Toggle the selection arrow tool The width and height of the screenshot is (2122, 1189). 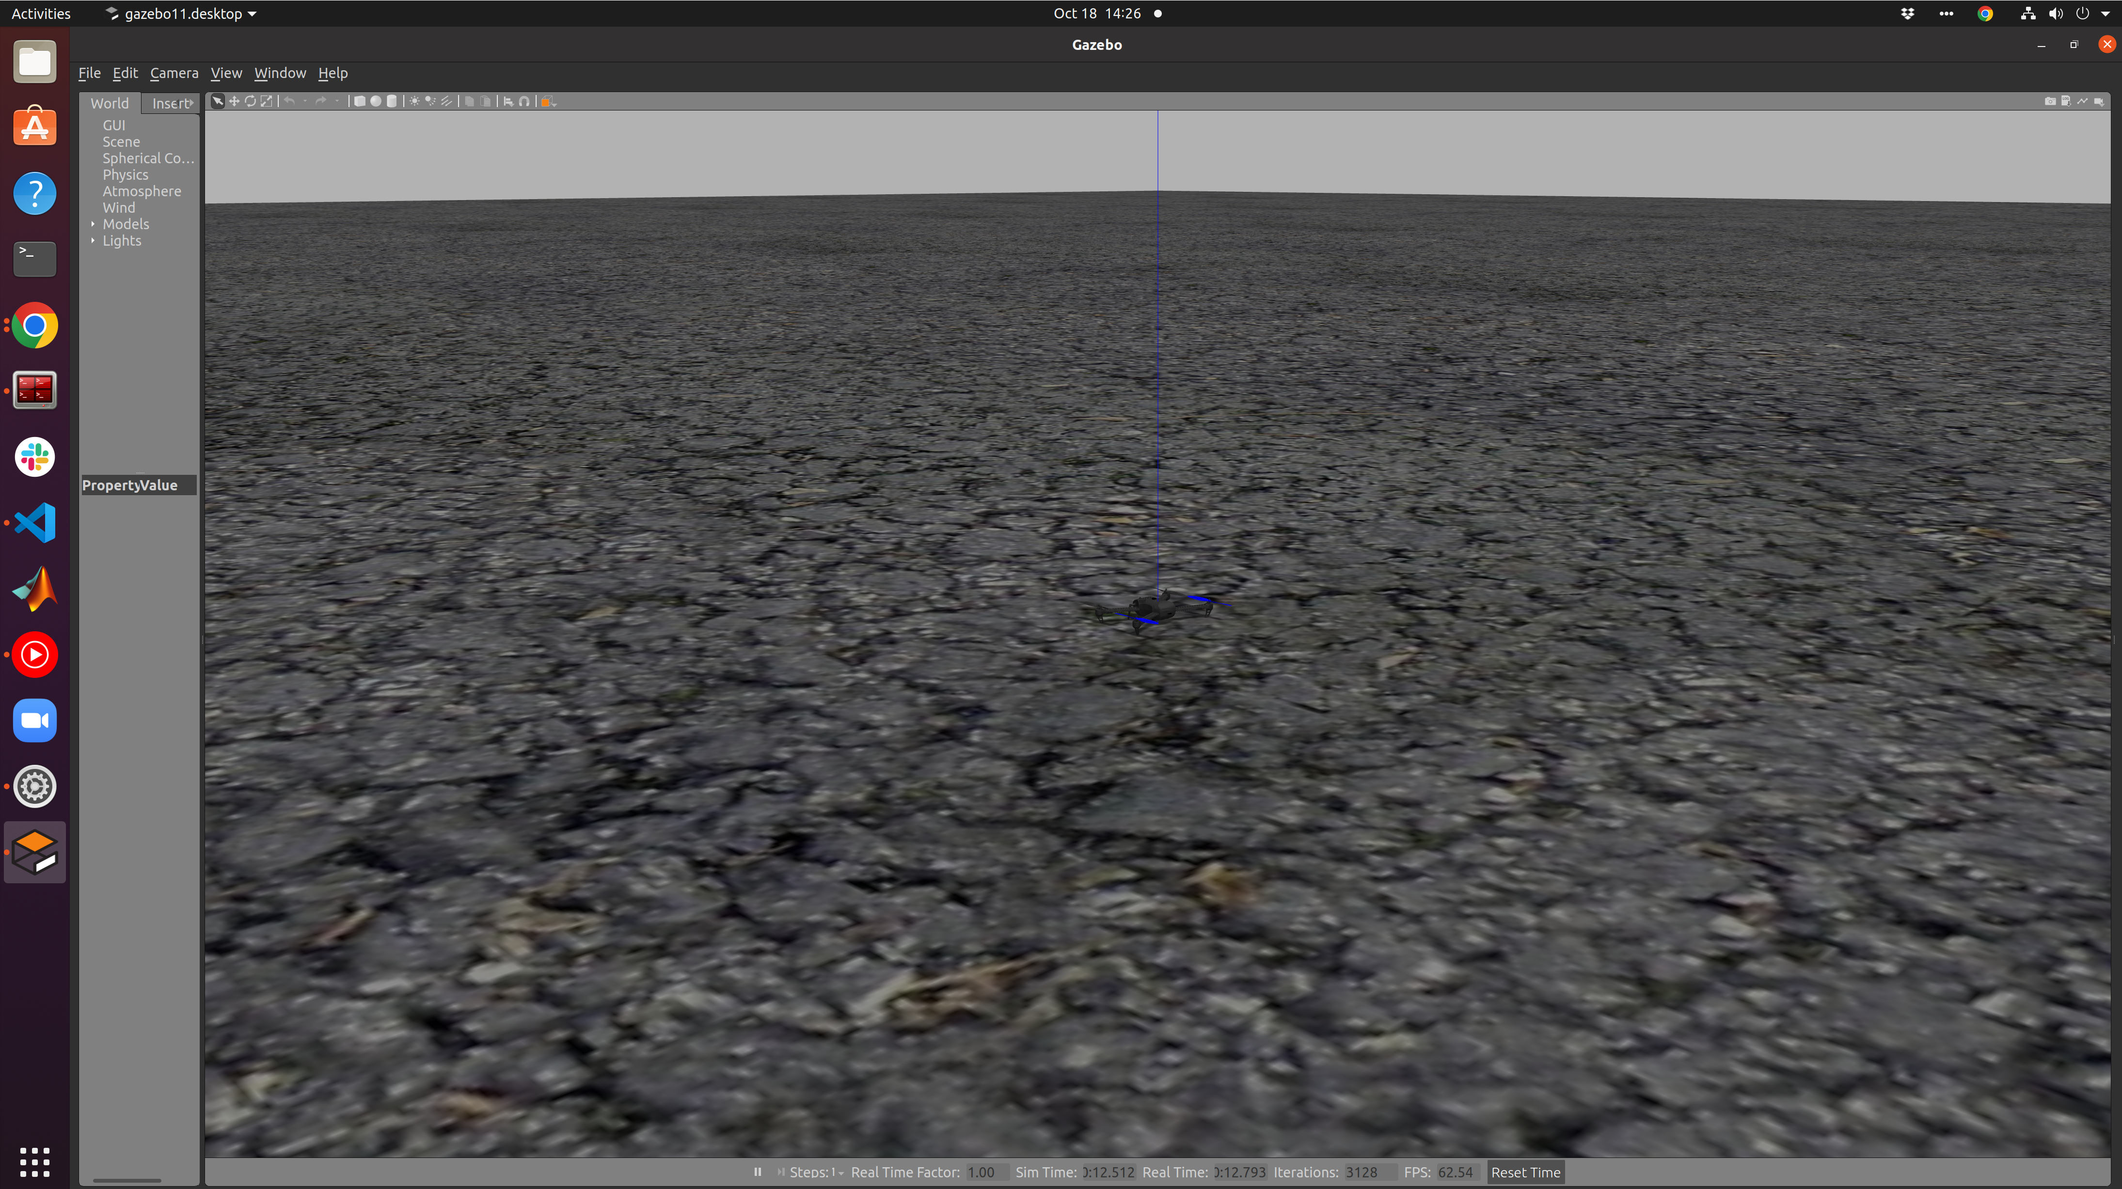tap(219, 100)
